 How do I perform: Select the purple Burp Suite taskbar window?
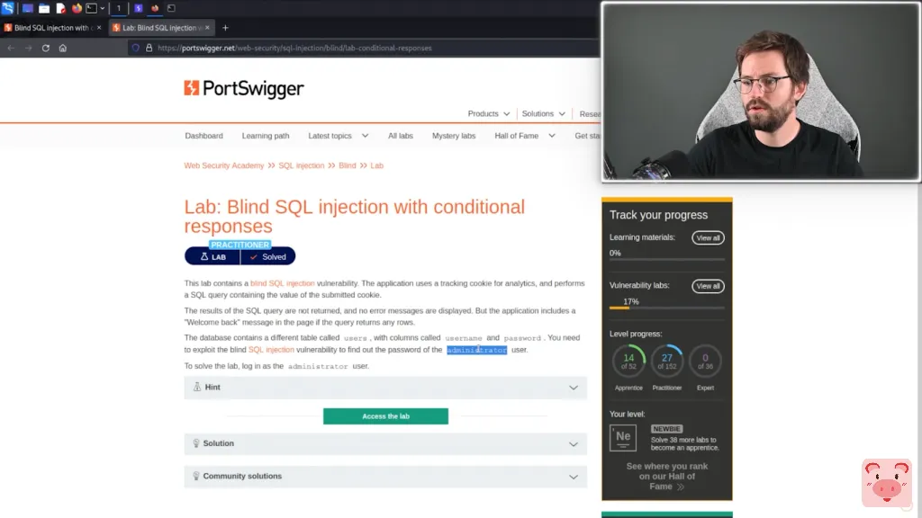coord(138,8)
